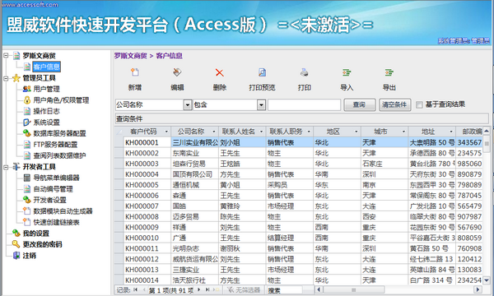Click 罗斯文商贸 breadcrumb link
Screen dimensions: 494x296
click(x=130, y=56)
